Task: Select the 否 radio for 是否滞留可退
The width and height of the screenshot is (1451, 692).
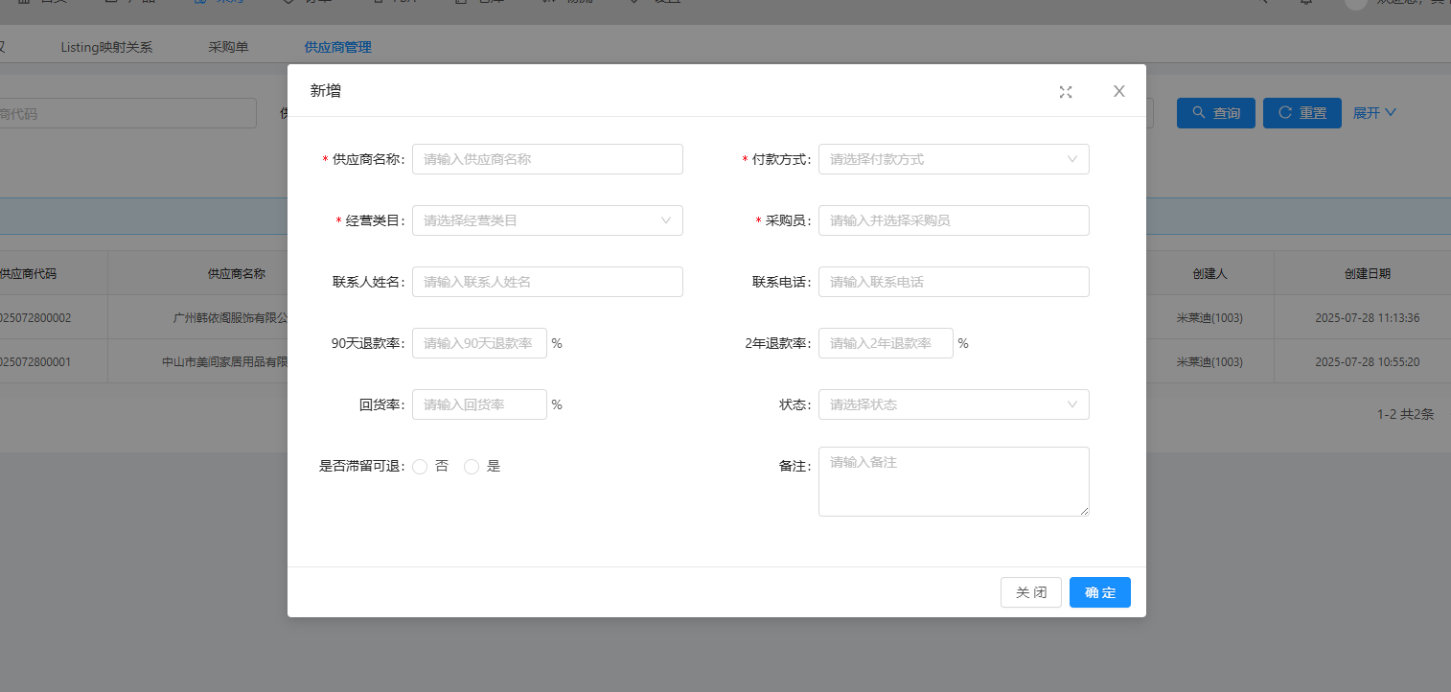Action: tap(420, 467)
